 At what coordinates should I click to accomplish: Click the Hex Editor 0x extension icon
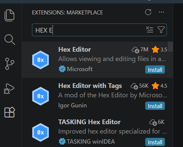[40, 60]
